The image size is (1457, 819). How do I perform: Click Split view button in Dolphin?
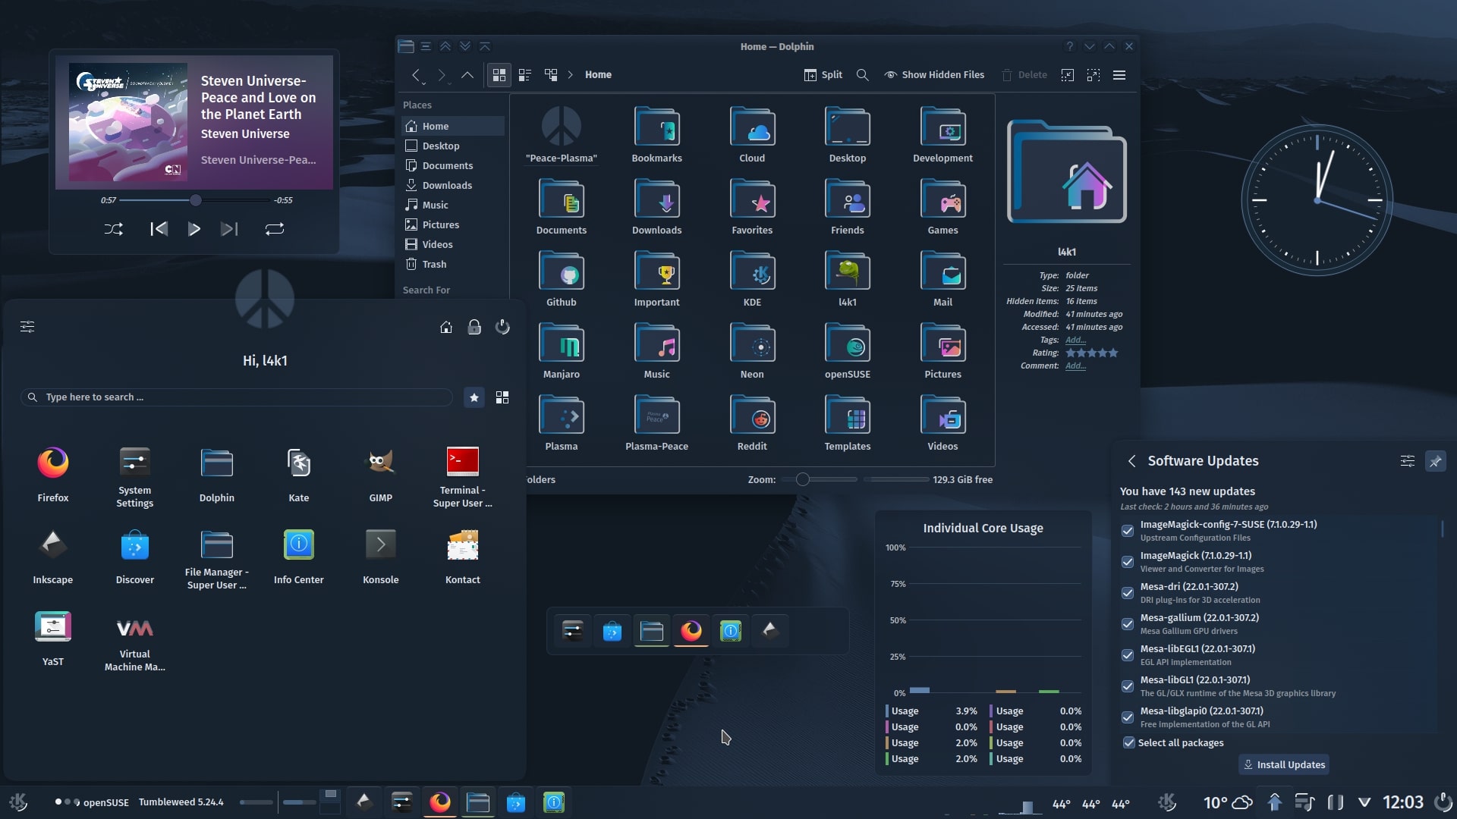coord(823,75)
